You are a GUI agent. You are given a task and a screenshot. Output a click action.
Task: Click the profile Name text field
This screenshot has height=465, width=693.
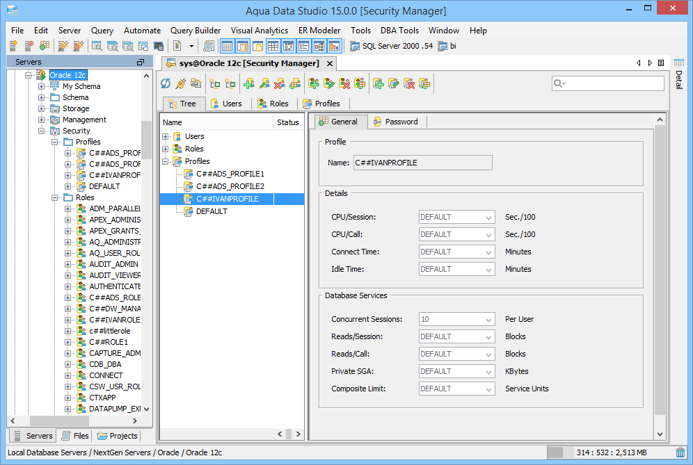pos(422,163)
